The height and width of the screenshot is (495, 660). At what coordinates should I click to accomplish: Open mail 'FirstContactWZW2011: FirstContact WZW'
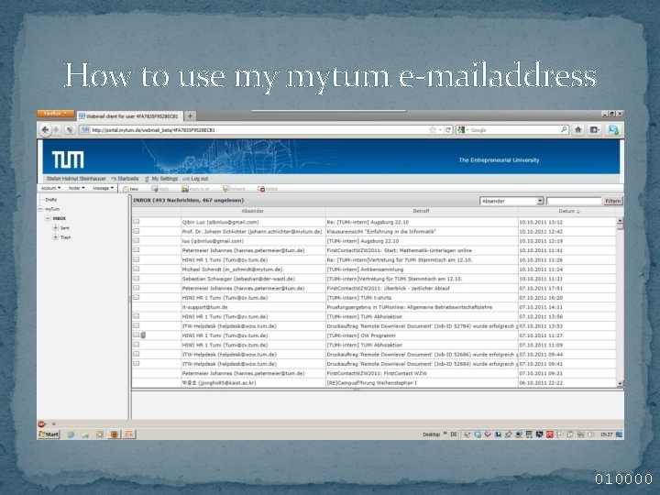(374, 373)
